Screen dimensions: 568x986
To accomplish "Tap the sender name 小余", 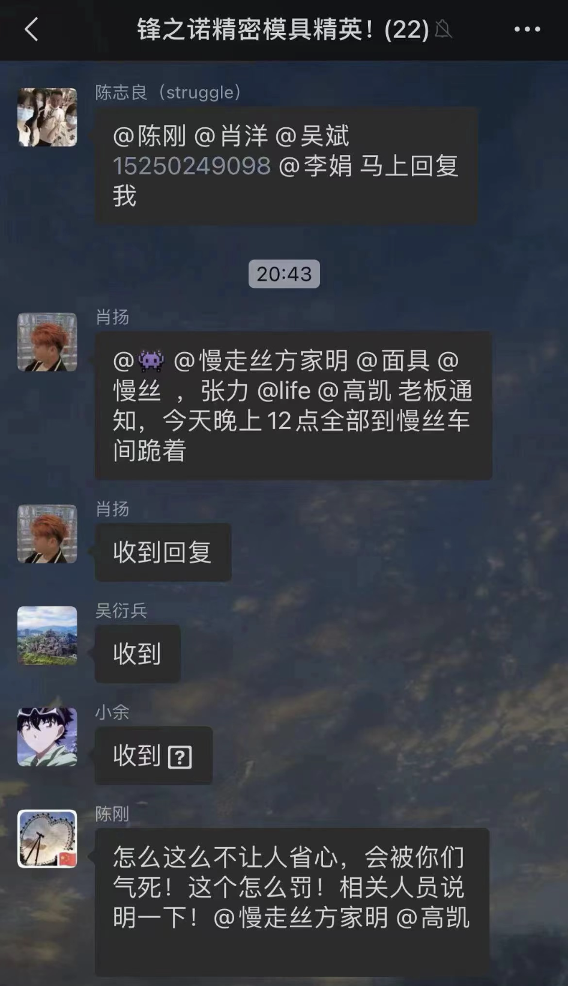I will tap(112, 712).
